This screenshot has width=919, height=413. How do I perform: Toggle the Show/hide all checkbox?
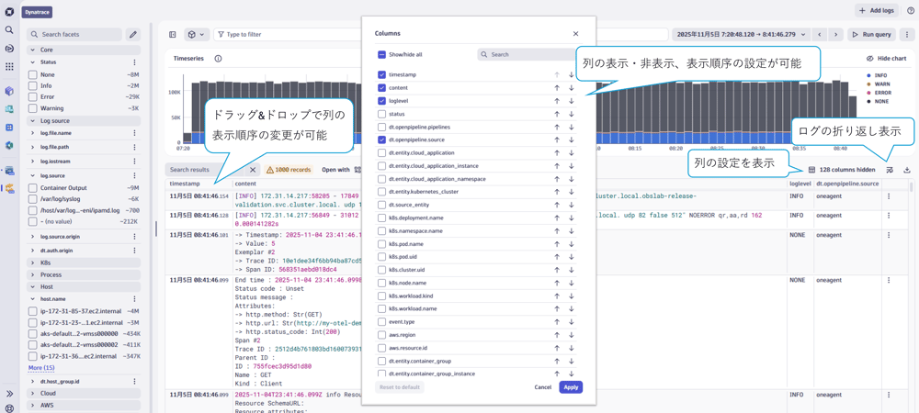click(x=381, y=55)
